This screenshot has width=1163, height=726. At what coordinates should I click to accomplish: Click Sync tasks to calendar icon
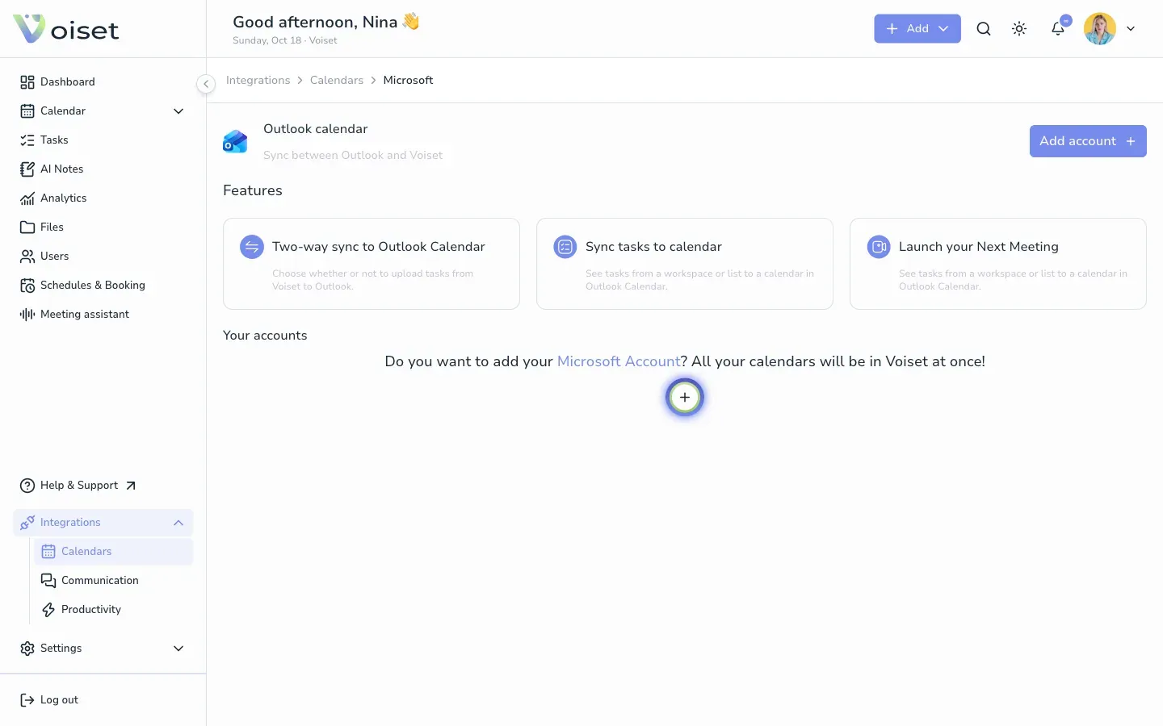(x=565, y=247)
